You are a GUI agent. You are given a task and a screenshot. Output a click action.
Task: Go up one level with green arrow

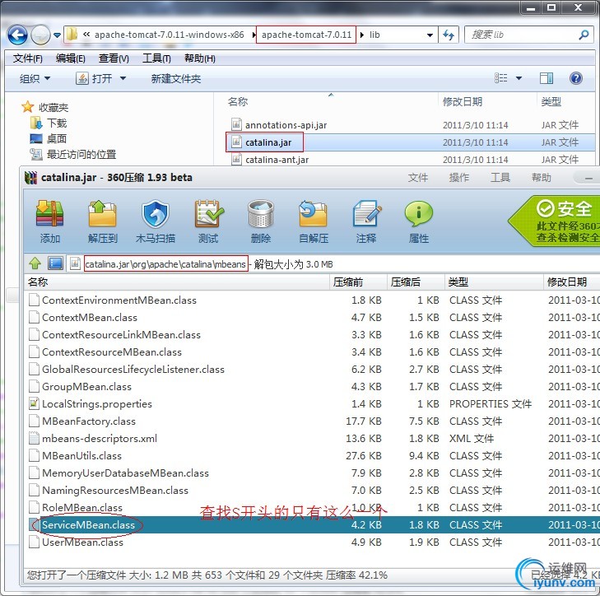pos(35,263)
